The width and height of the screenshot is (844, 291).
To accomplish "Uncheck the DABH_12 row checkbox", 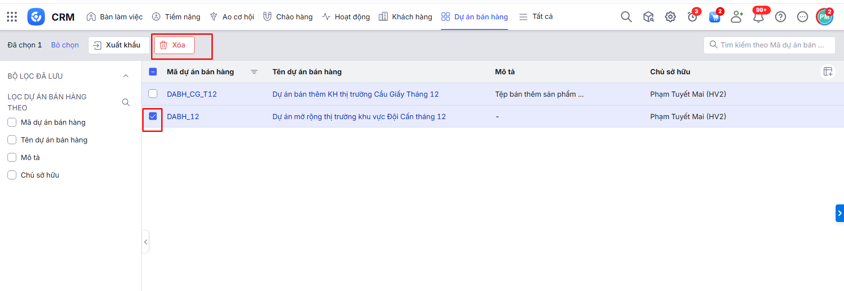I will tap(153, 116).
